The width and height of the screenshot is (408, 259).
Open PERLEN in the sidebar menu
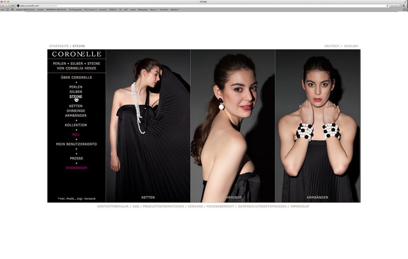(x=76, y=87)
